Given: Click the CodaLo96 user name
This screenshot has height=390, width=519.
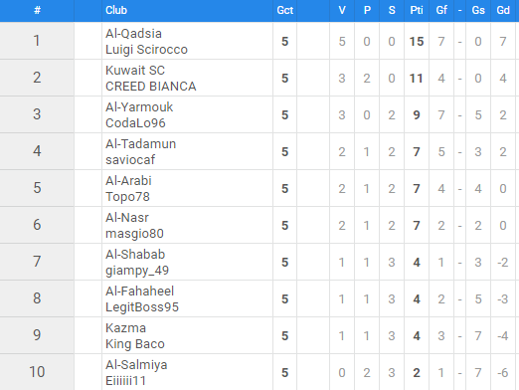Looking at the screenshot, I should (x=135, y=123).
